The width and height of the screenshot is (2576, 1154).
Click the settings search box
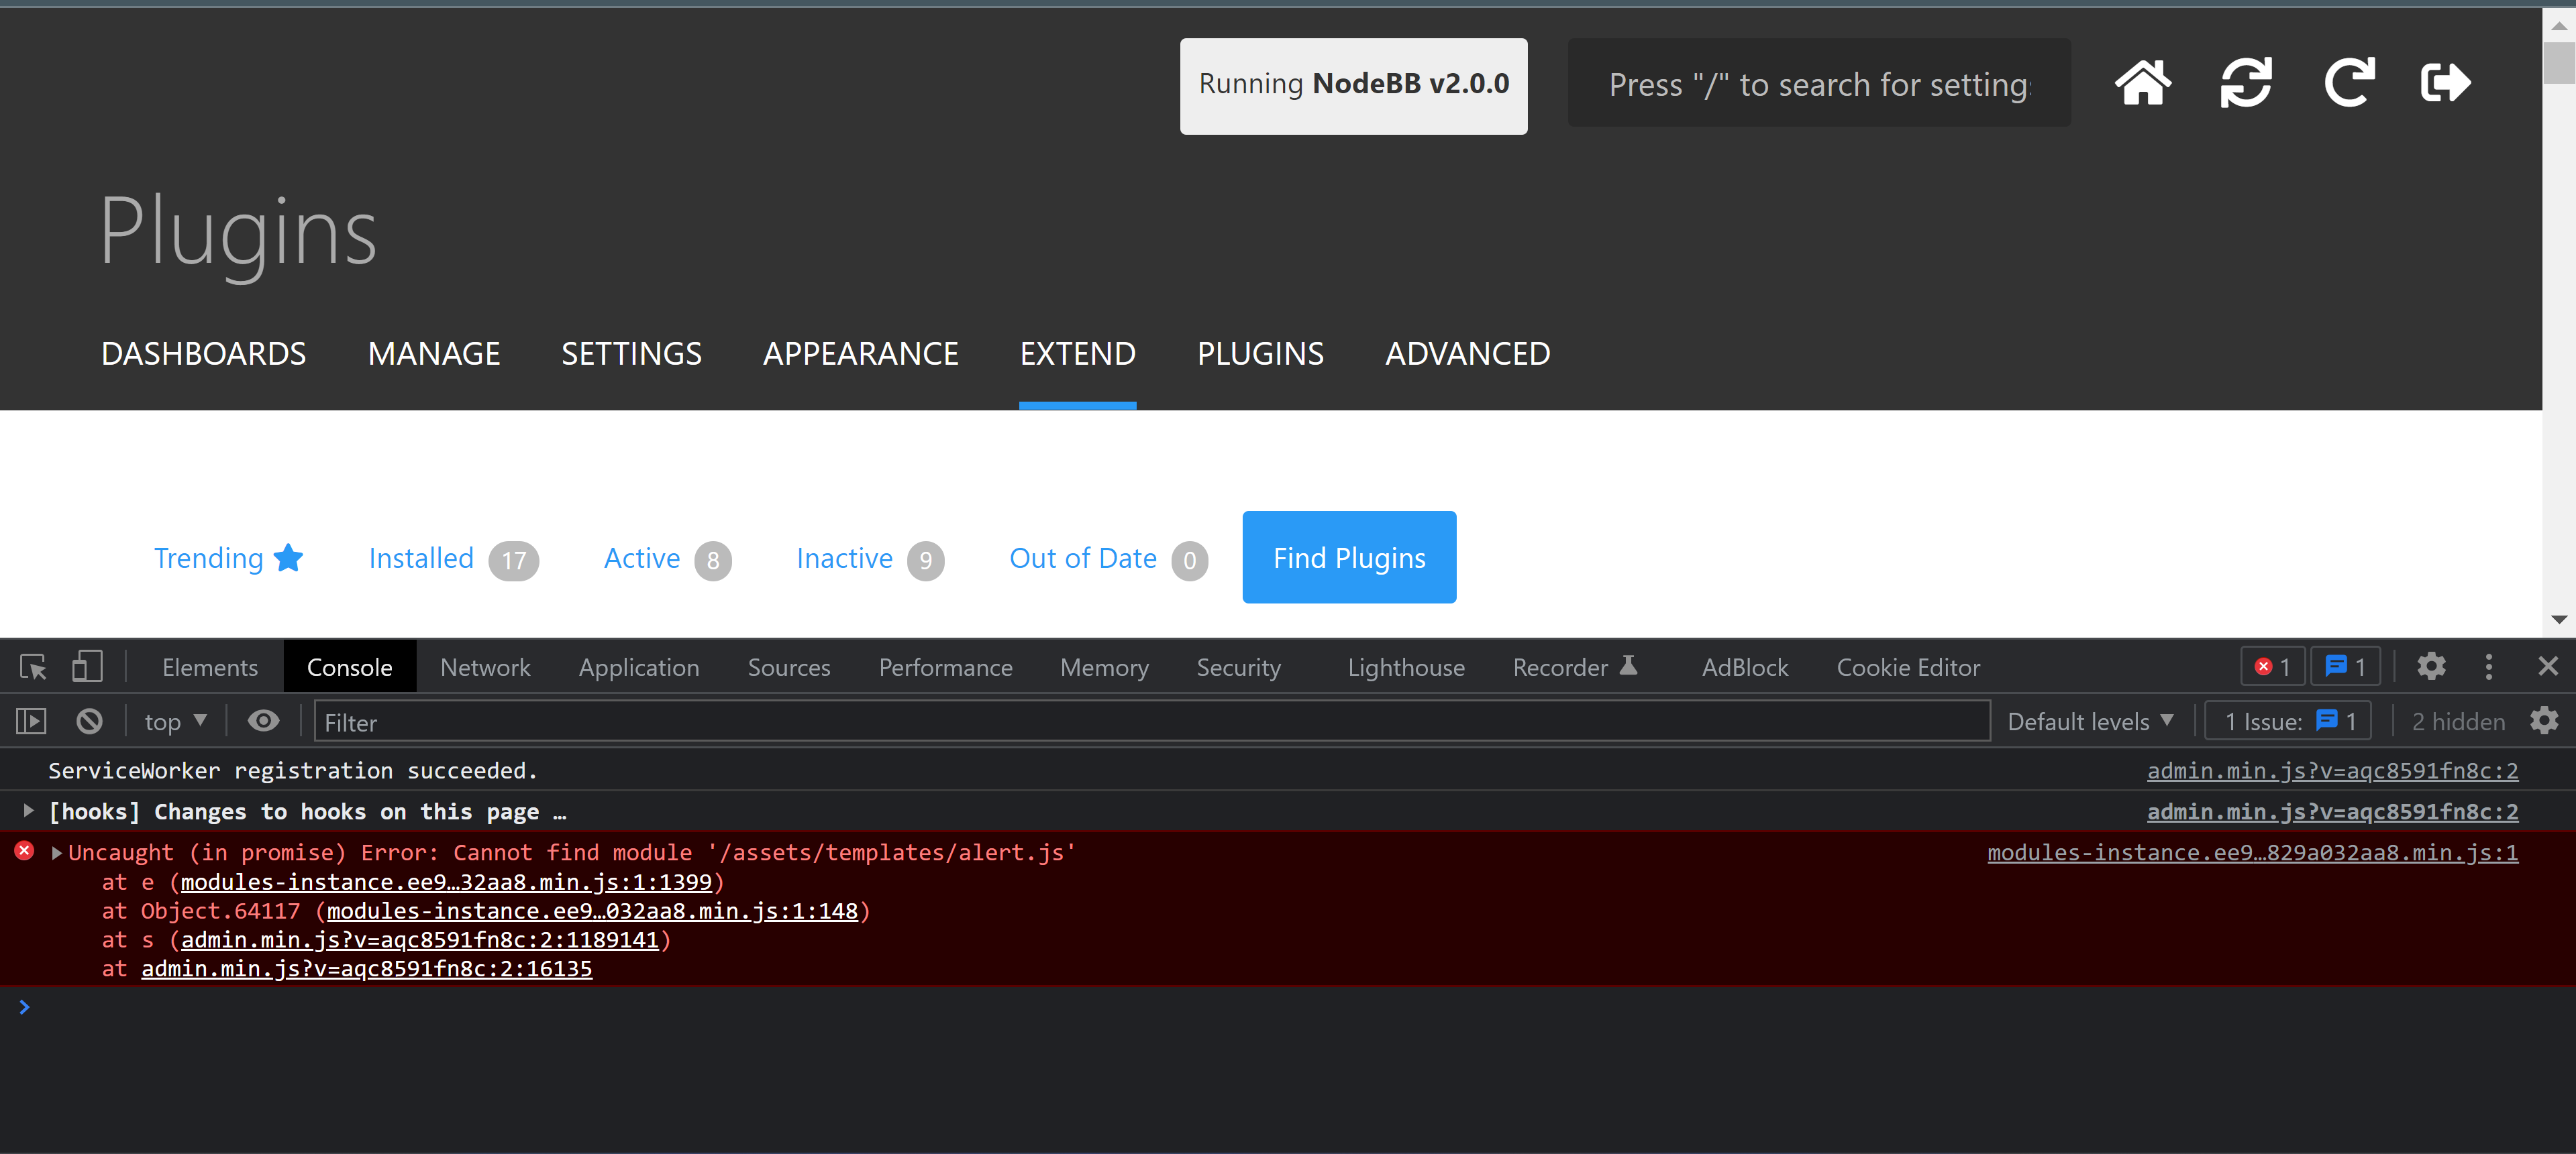(x=1819, y=83)
